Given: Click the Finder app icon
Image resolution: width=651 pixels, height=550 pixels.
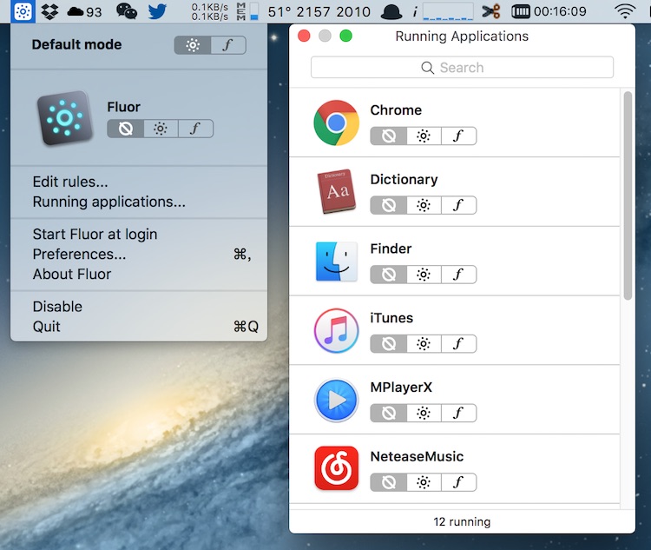Looking at the screenshot, I should point(336,262).
